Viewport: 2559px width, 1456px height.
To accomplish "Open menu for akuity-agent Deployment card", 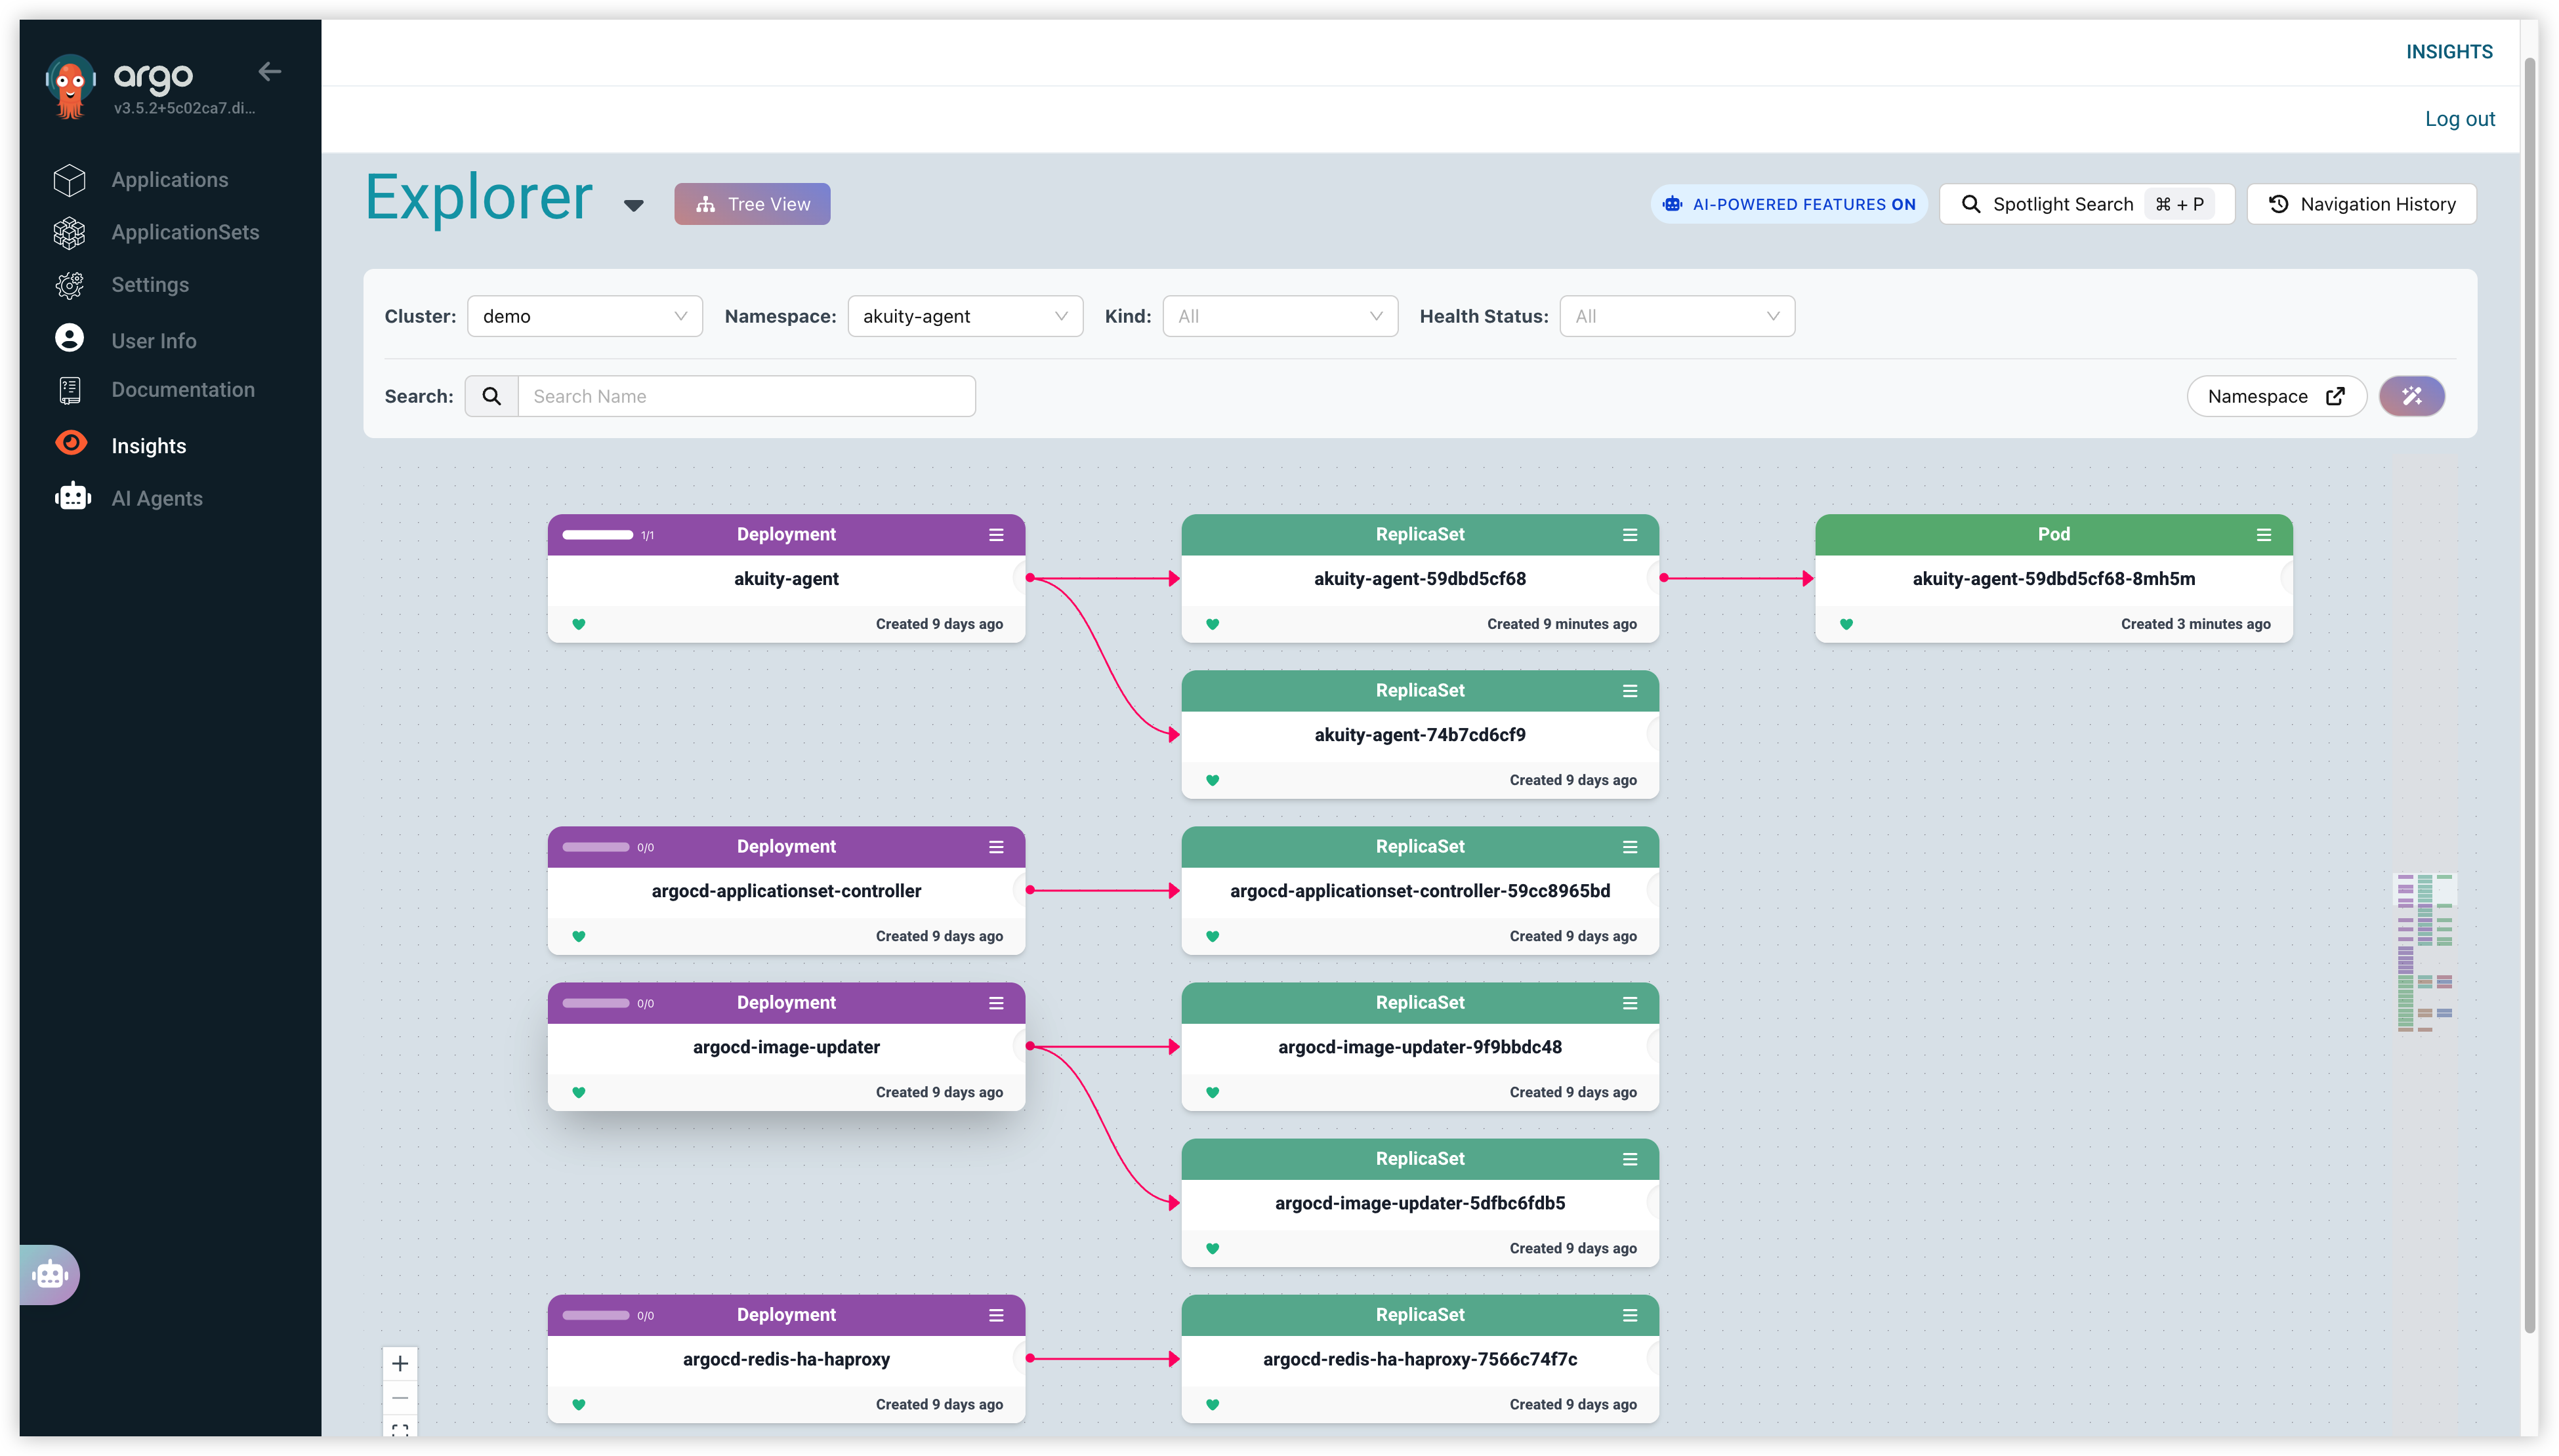I will (997, 535).
